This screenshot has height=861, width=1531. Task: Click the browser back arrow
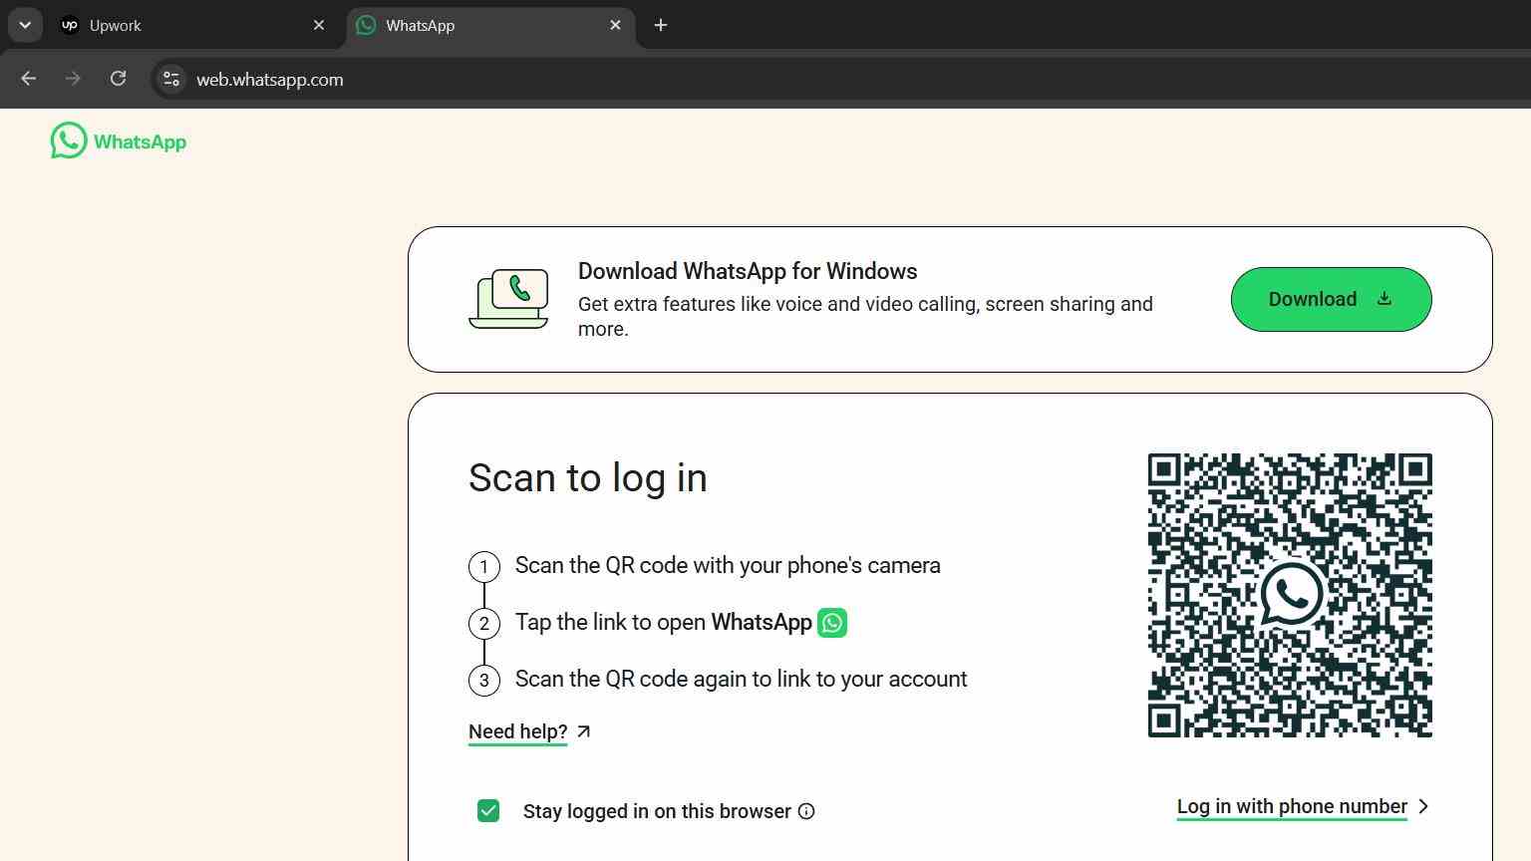28,79
